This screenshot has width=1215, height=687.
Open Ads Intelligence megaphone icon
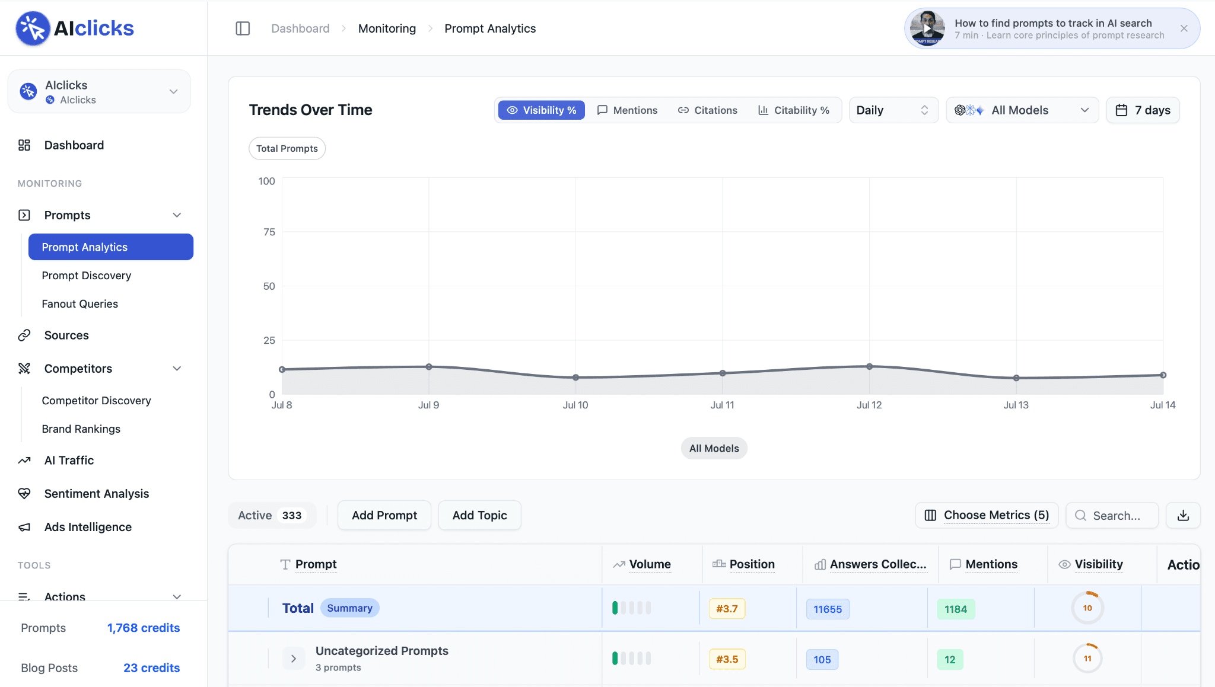(x=24, y=527)
